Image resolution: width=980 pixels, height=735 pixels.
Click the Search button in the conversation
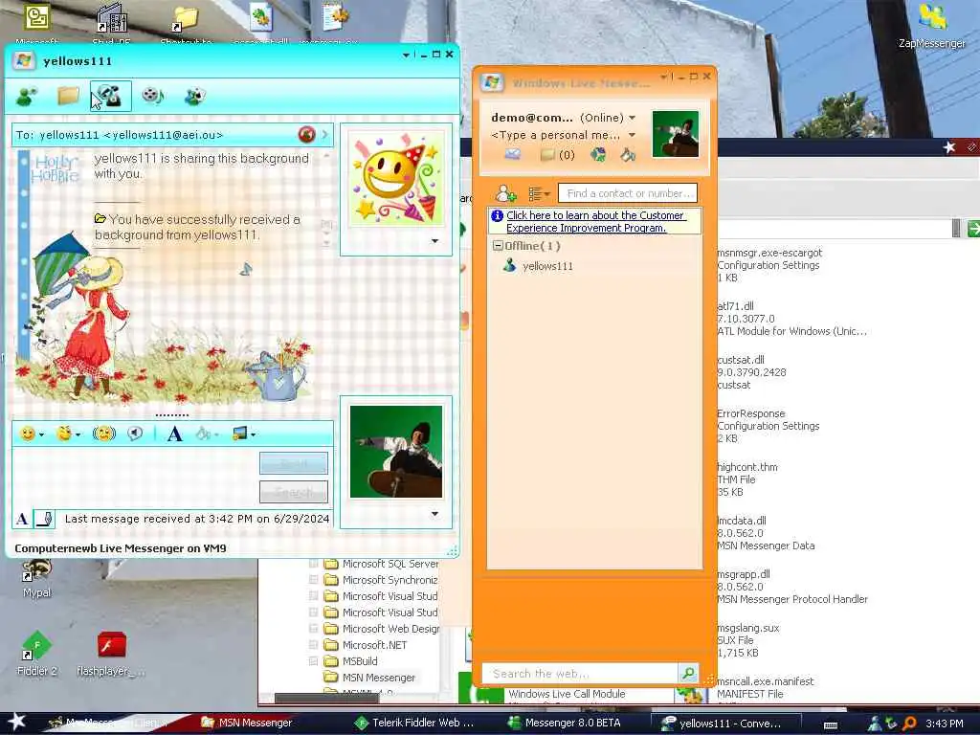pos(294,493)
